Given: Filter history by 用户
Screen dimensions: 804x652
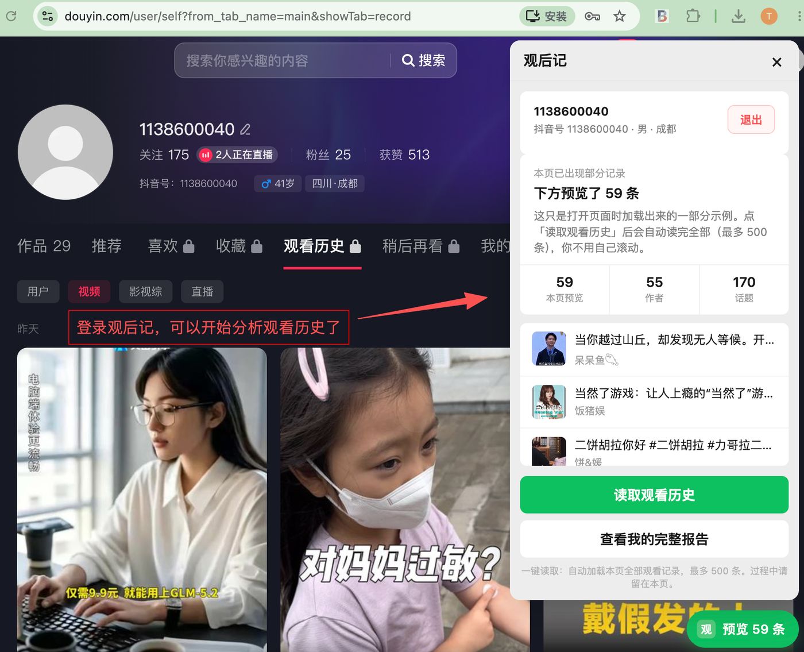Looking at the screenshot, I should (x=38, y=291).
